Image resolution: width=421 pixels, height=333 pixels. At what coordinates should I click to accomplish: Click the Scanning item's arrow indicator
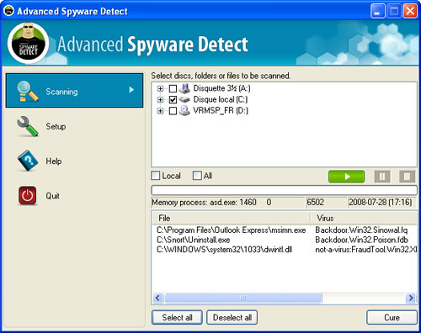[x=131, y=90]
